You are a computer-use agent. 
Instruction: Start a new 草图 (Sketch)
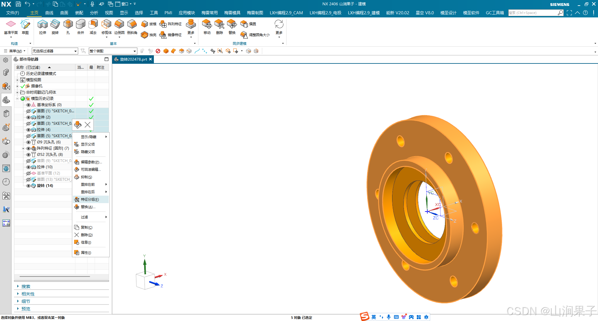coord(25,27)
